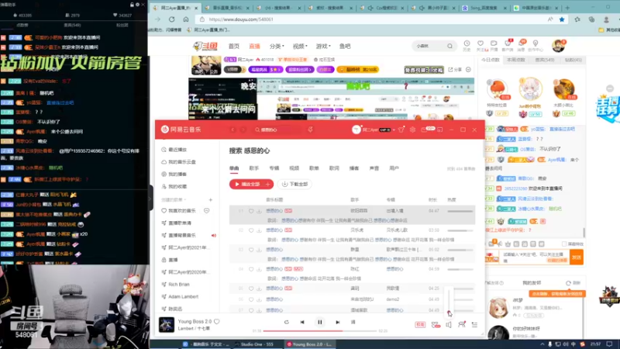Toggle loop play mode icon
Image resolution: width=620 pixels, height=349 pixels.
coord(286,322)
